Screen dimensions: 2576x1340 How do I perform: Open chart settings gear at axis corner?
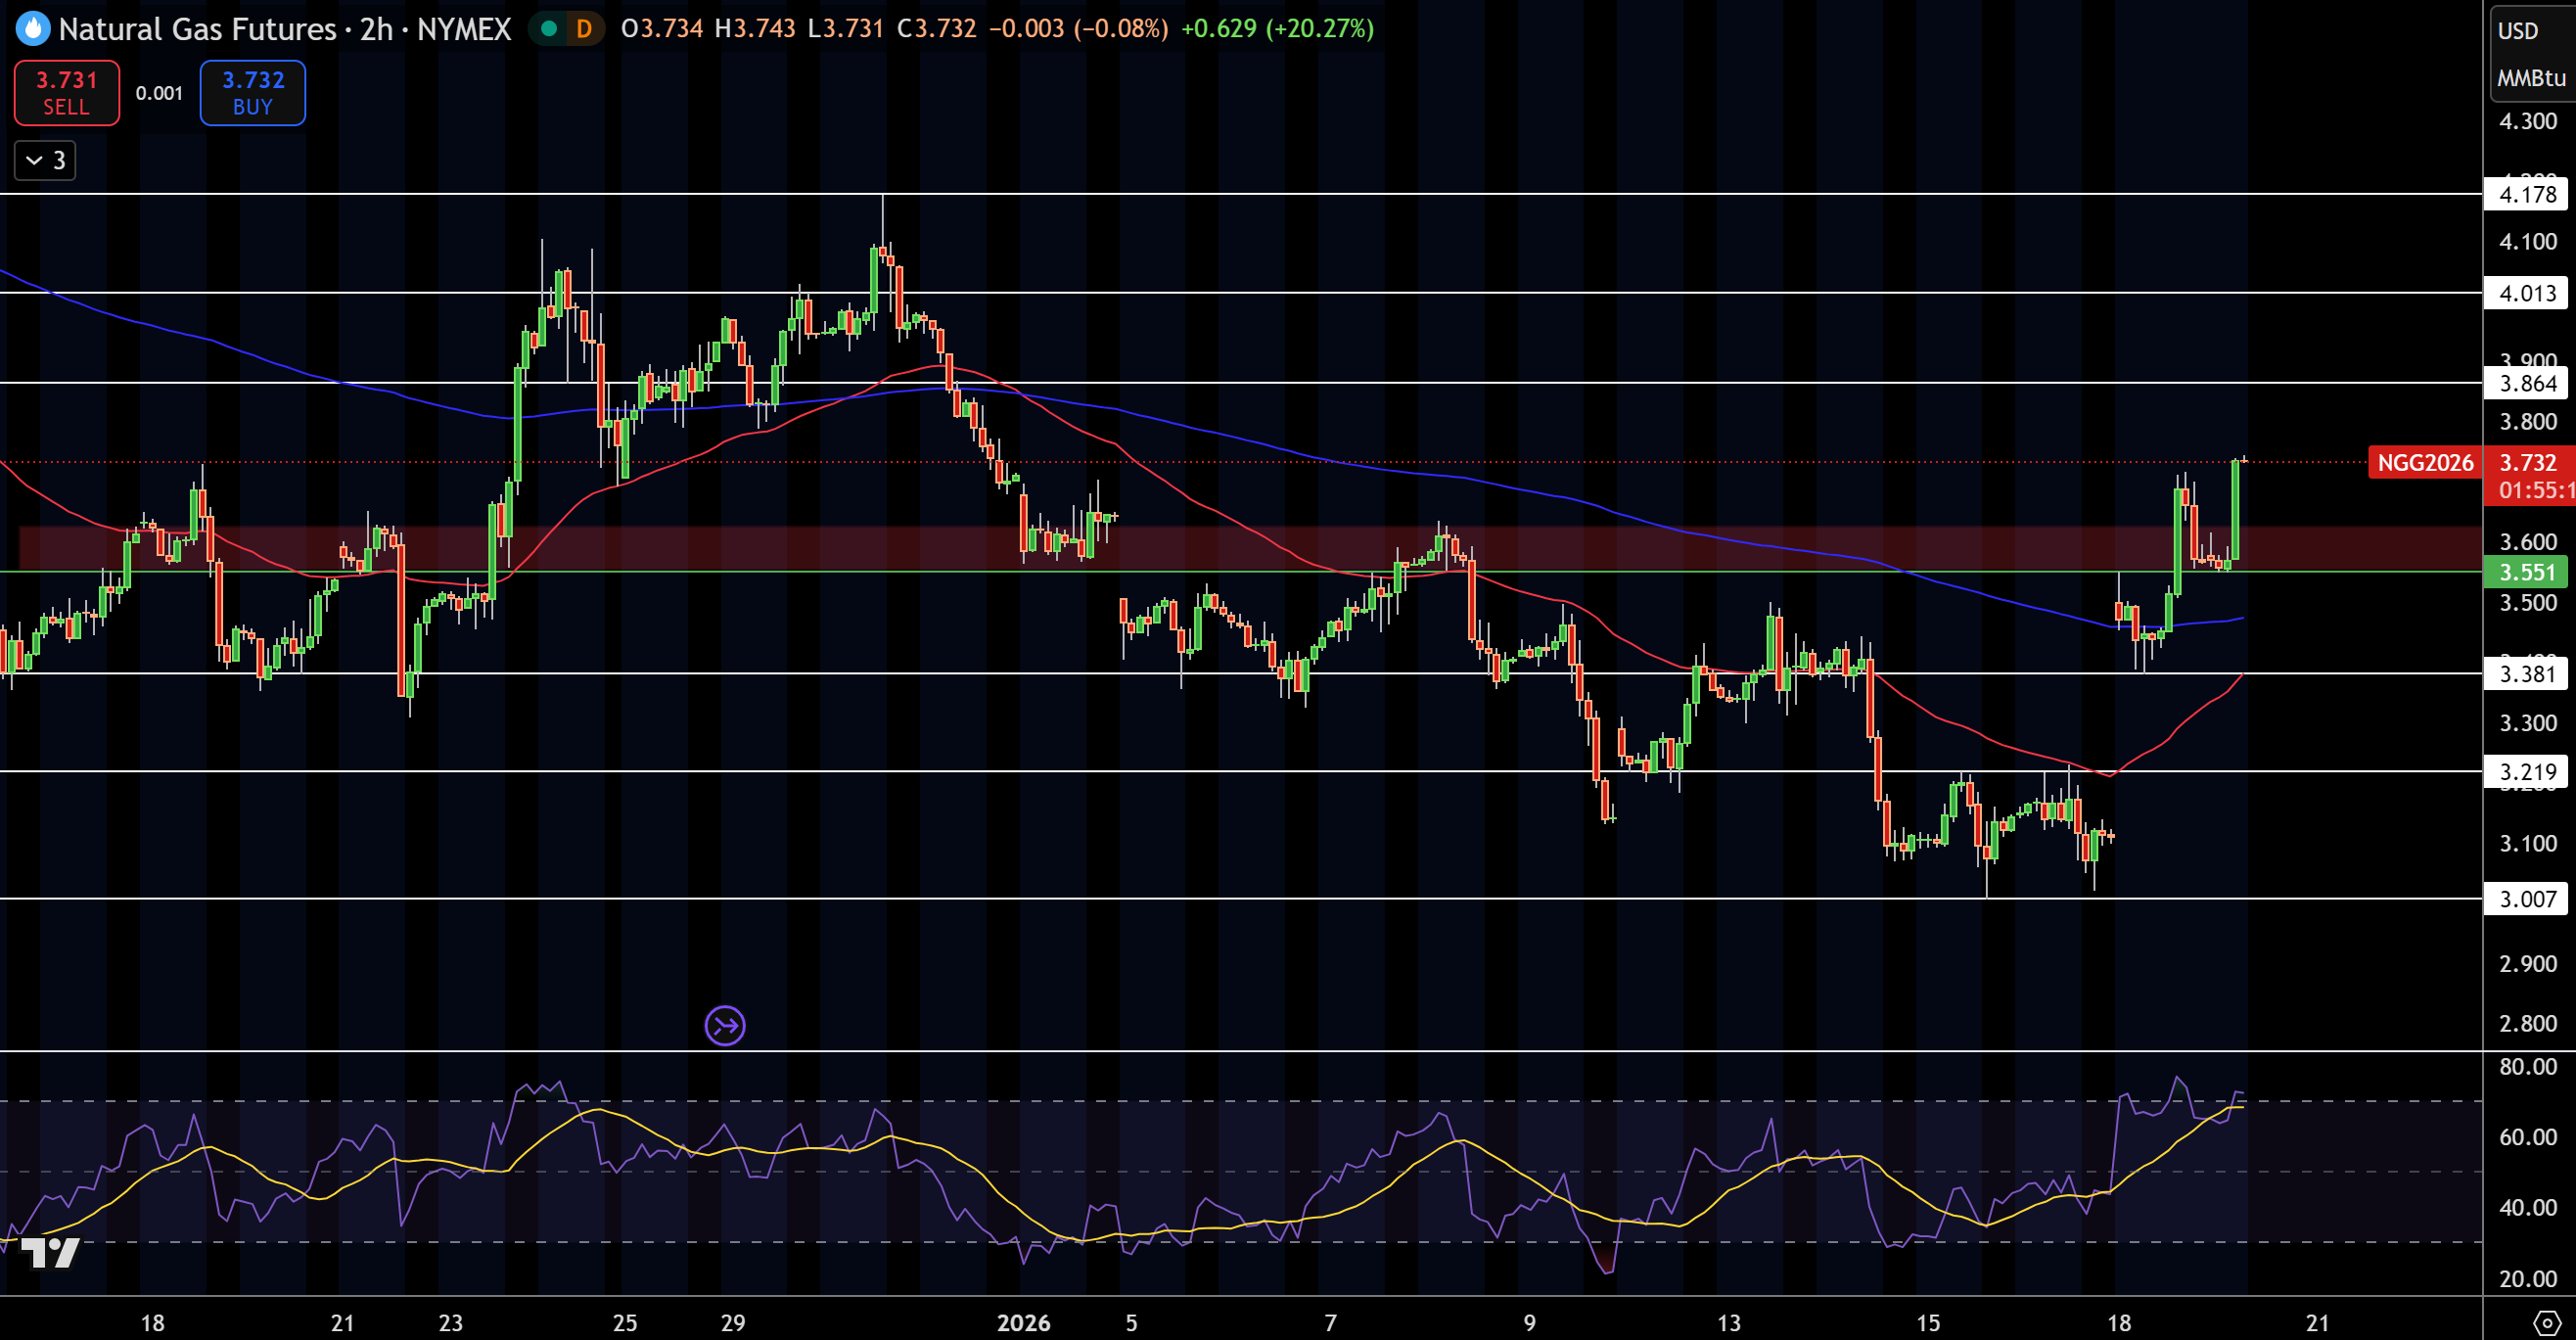[x=2546, y=1322]
